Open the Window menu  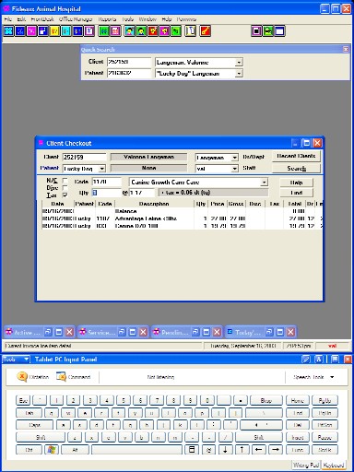click(147, 19)
